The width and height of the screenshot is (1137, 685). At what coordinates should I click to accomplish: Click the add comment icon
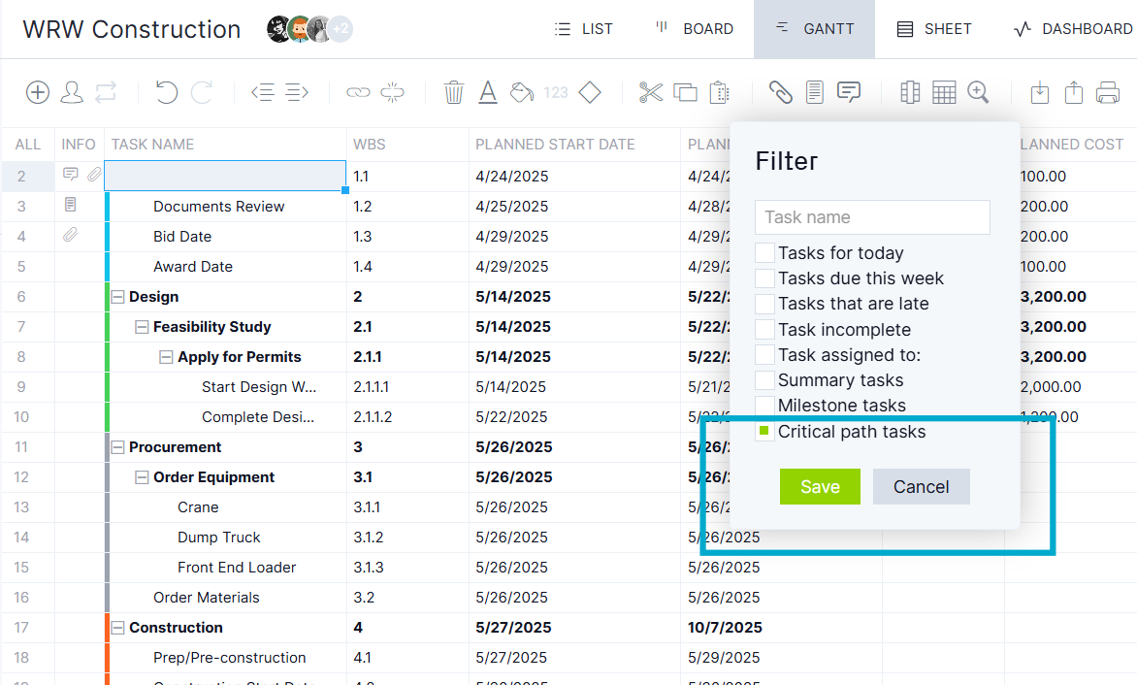(x=848, y=92)
